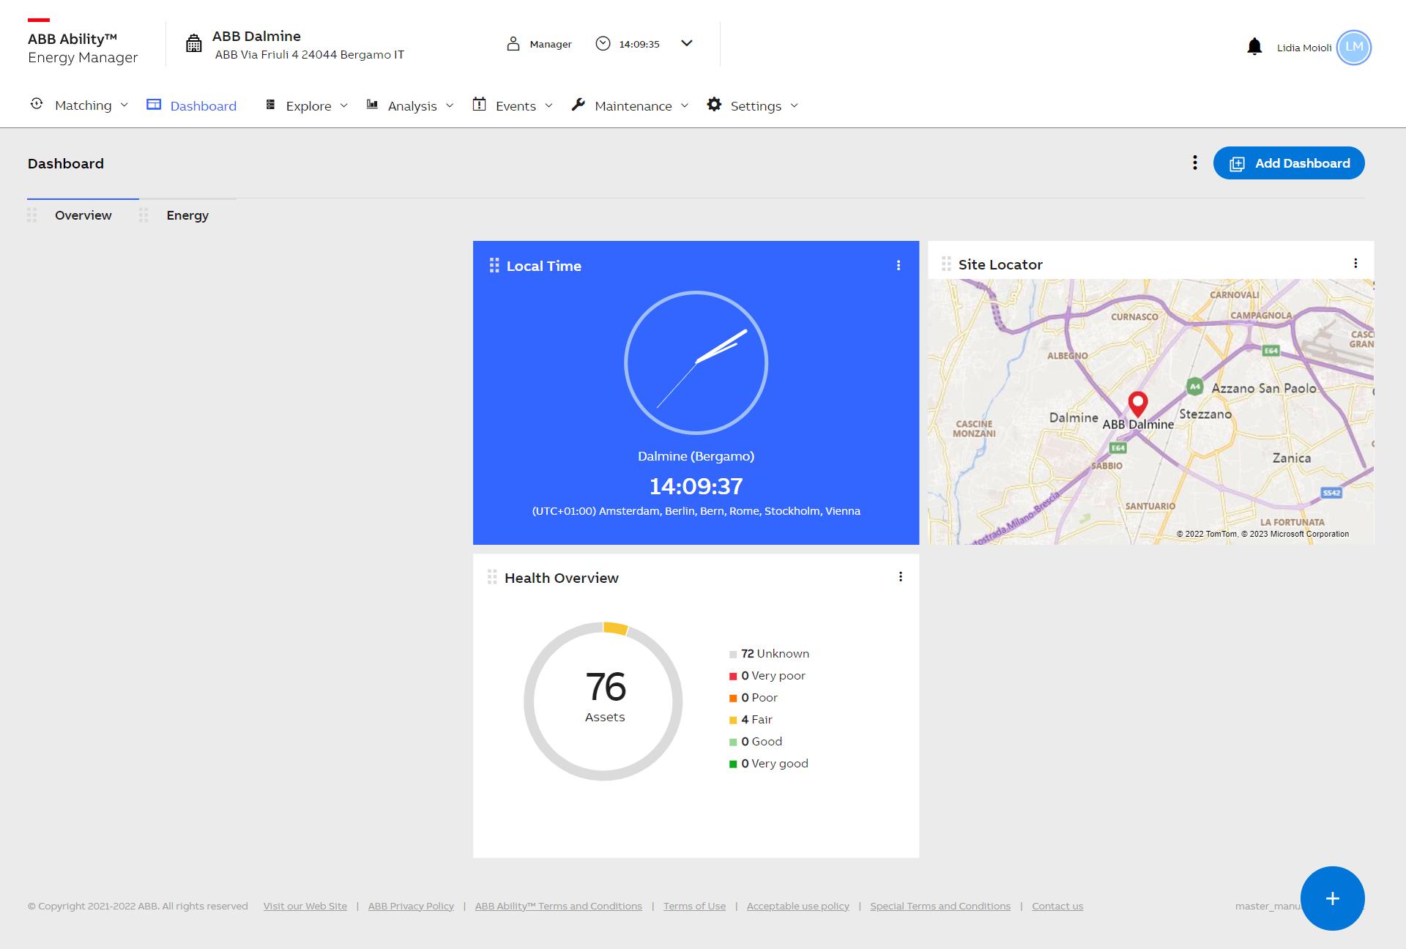1406x949 pixels.
Task: Click the Manager role person icon
Action: [513, 44]
